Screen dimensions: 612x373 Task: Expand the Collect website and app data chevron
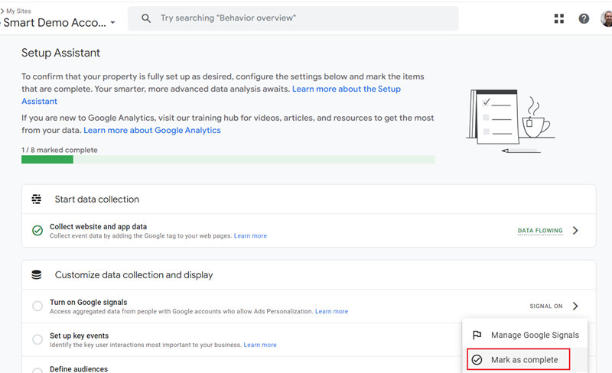click(x=575, y=231)
